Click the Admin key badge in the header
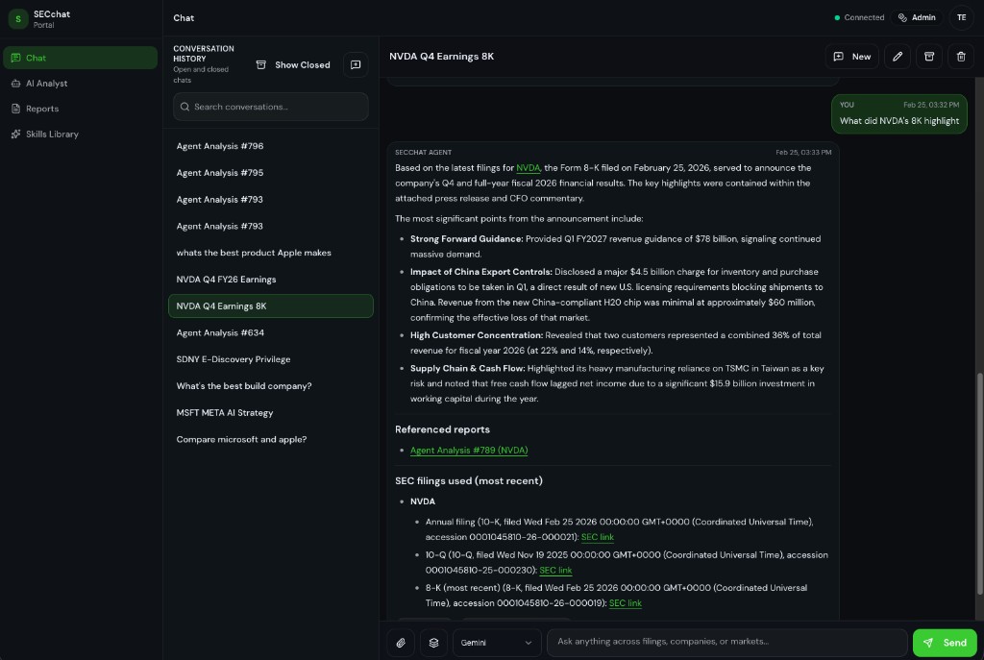984x660 pixels. (917, 17)
